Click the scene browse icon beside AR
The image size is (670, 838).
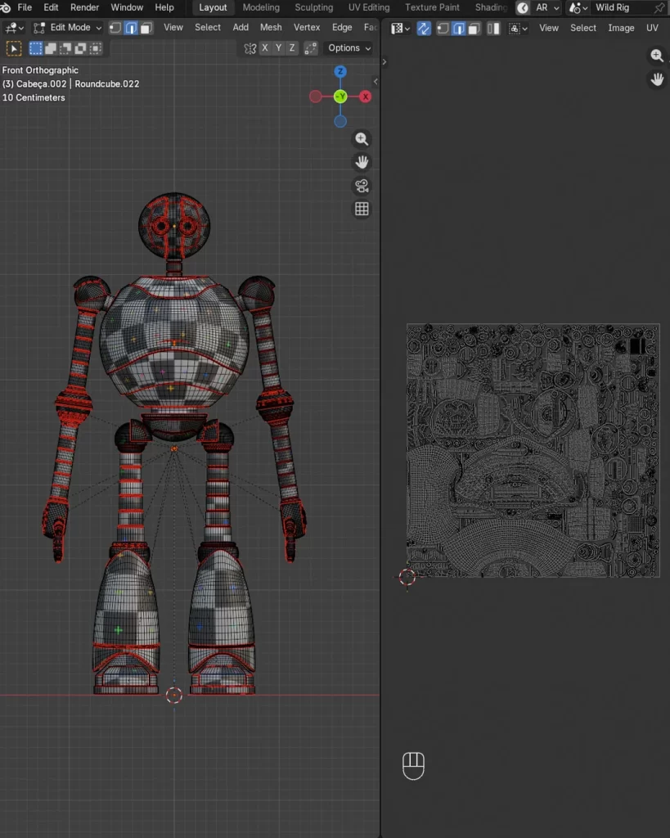pos(523,7)
